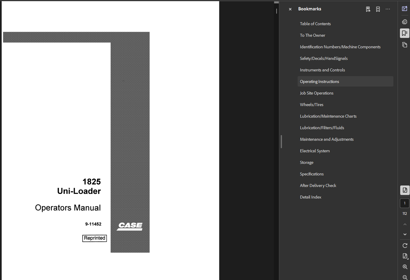410x280 pixels.
Task: Click the 9-11452 manual number text
Action: 93,224
